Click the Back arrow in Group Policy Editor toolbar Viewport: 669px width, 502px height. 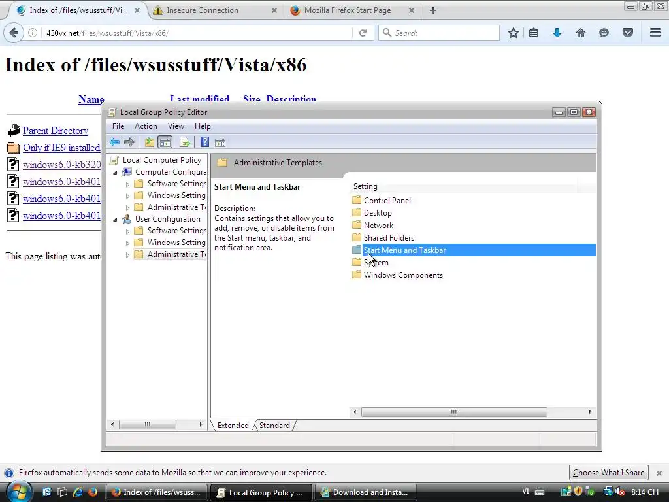[x=114, y=142]
